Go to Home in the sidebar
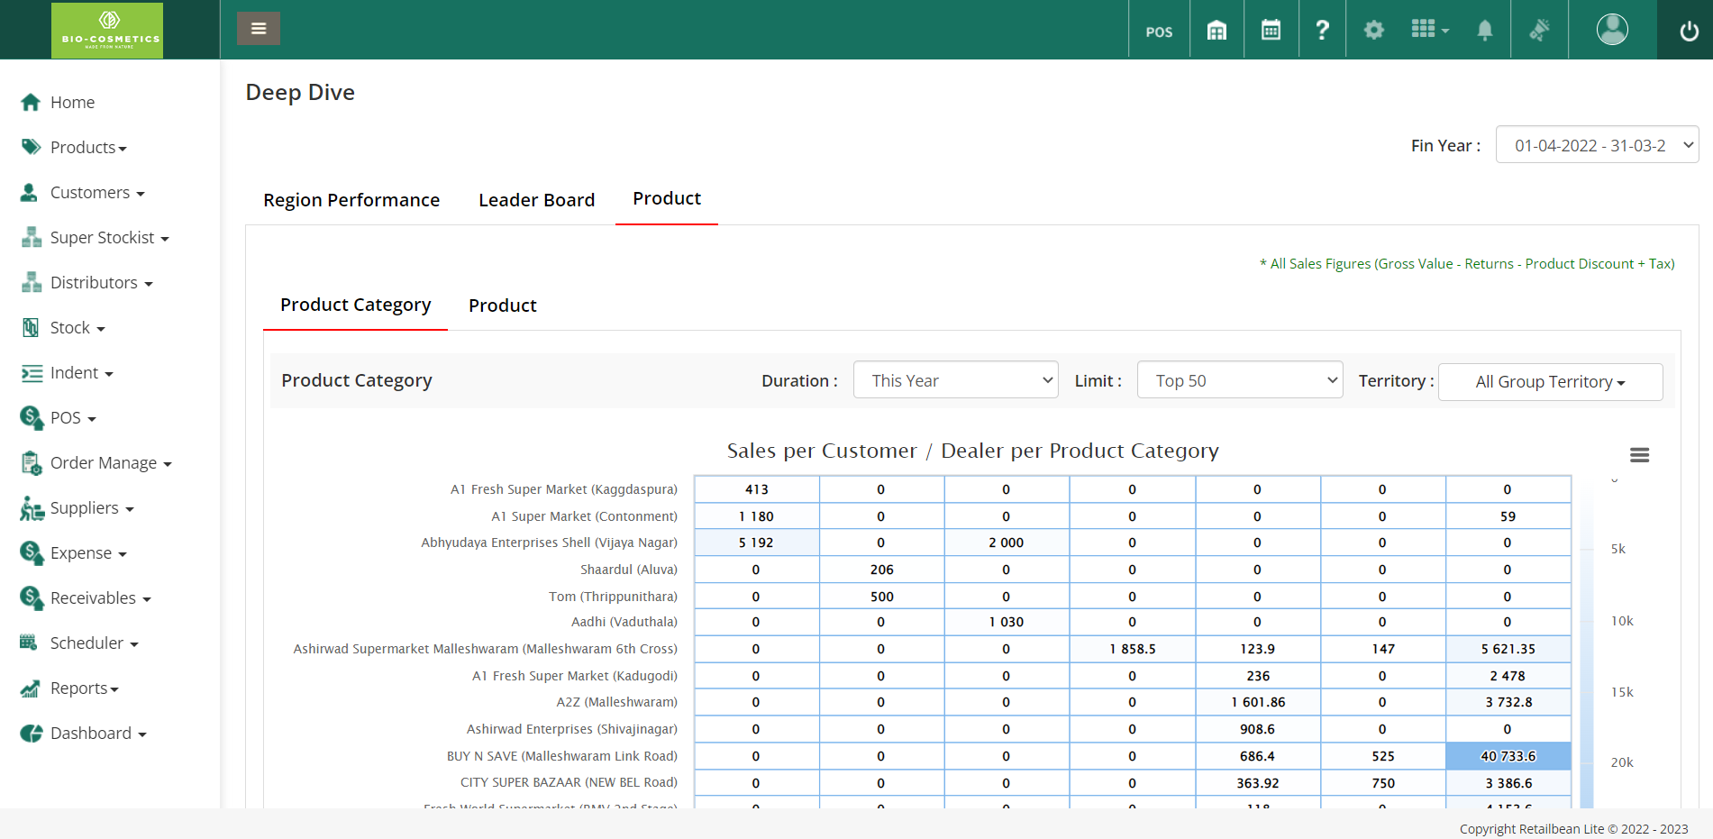This screenshot has width=1713, height=839. coord(72,103)
